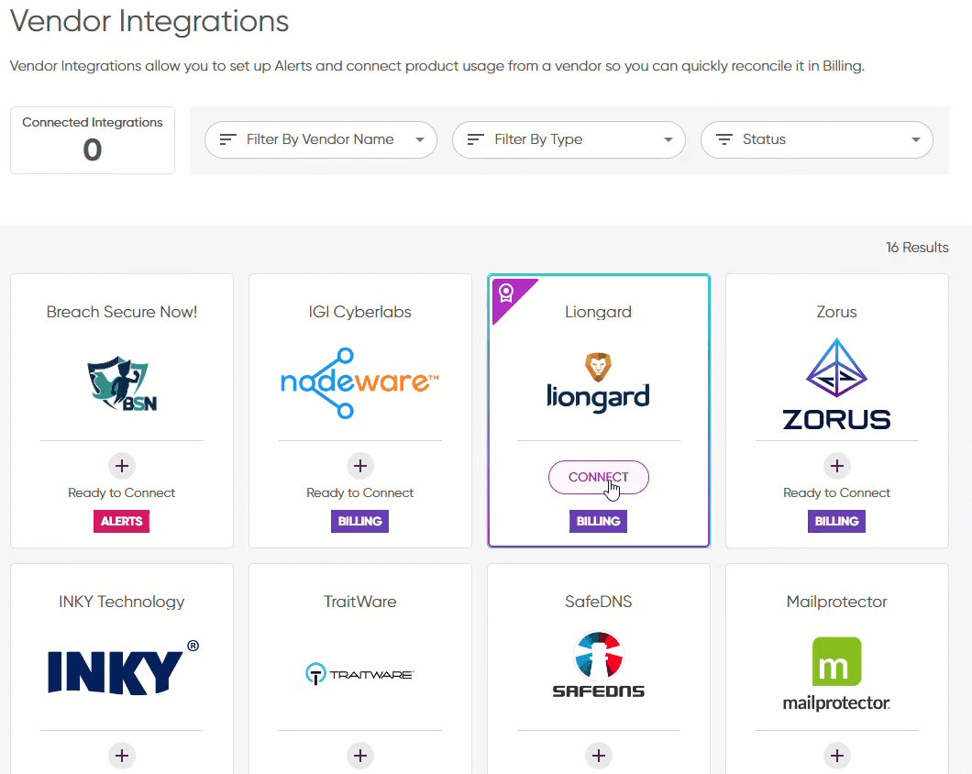Viewport: 972px width, 774px height.
Task: Click the SafeDNS logo
Action: (x=598, y=665)
